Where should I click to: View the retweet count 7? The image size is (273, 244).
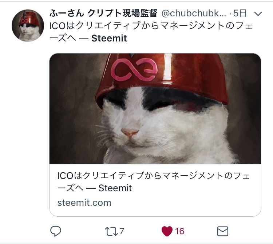coord(122,231)
